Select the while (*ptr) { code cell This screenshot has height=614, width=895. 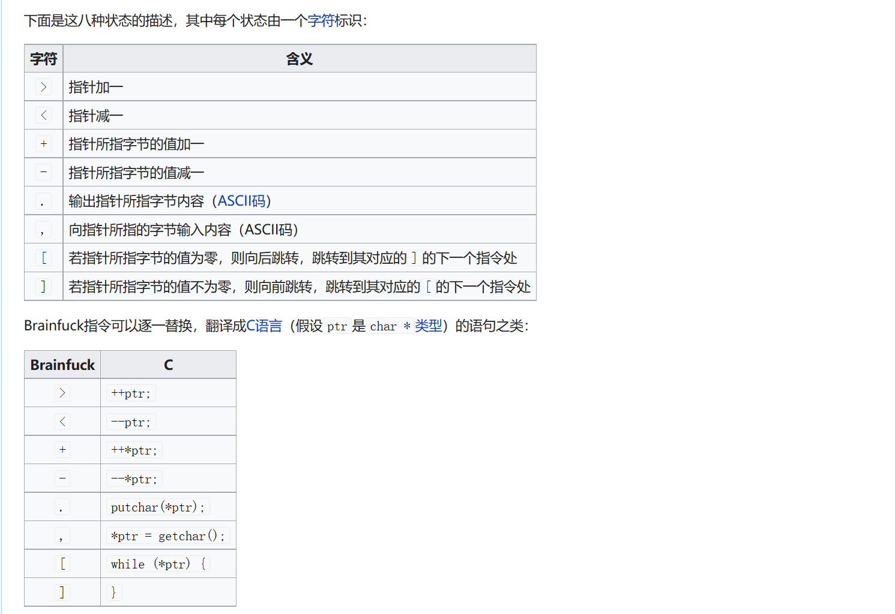158,564
